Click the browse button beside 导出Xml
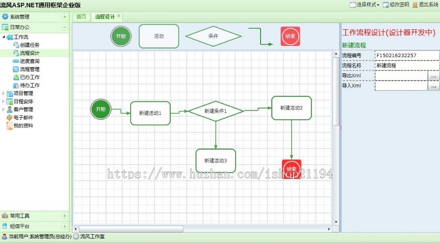Screen dimensions: 440x243 (434, 76)
